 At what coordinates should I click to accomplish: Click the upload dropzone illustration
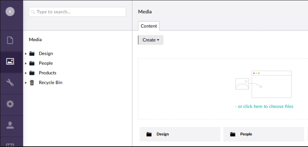263,84
